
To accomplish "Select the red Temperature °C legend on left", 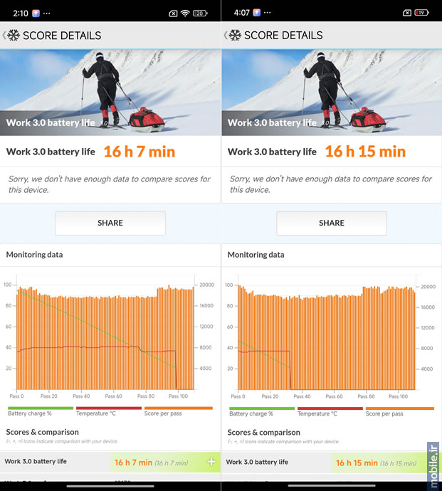I will click(x=108, y=411).
